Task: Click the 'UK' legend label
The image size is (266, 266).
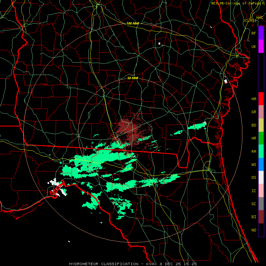Action: [x=254, y=47]
